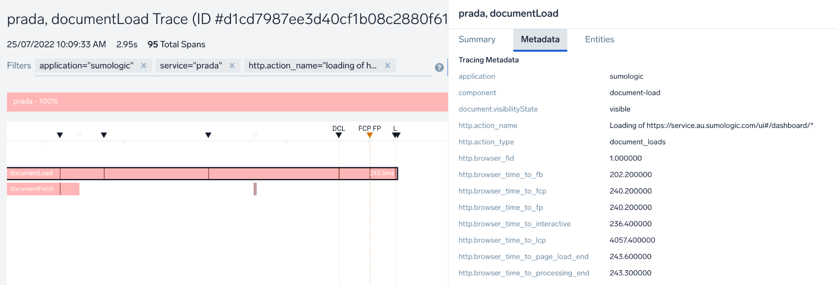Viewport: 837px width, 285px height.
Task: Click the prada - 100% service bar
Action: coord(227,102)
